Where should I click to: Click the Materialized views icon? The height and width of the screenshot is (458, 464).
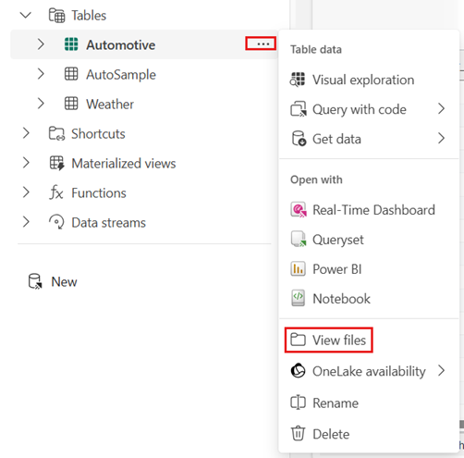coord(57,163)
